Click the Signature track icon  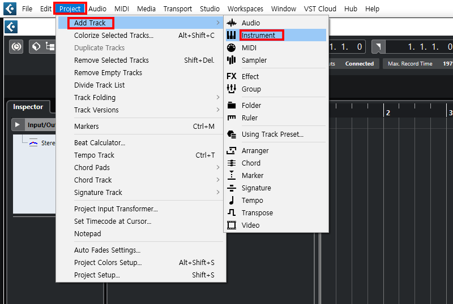click(x=232, y=188)
